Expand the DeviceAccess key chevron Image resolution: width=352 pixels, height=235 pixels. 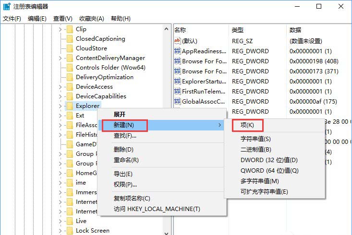tap(60, 87)
